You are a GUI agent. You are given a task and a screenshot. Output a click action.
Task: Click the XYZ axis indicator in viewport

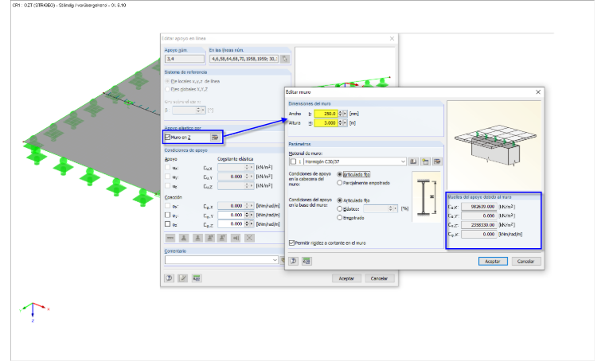(33, 312)
